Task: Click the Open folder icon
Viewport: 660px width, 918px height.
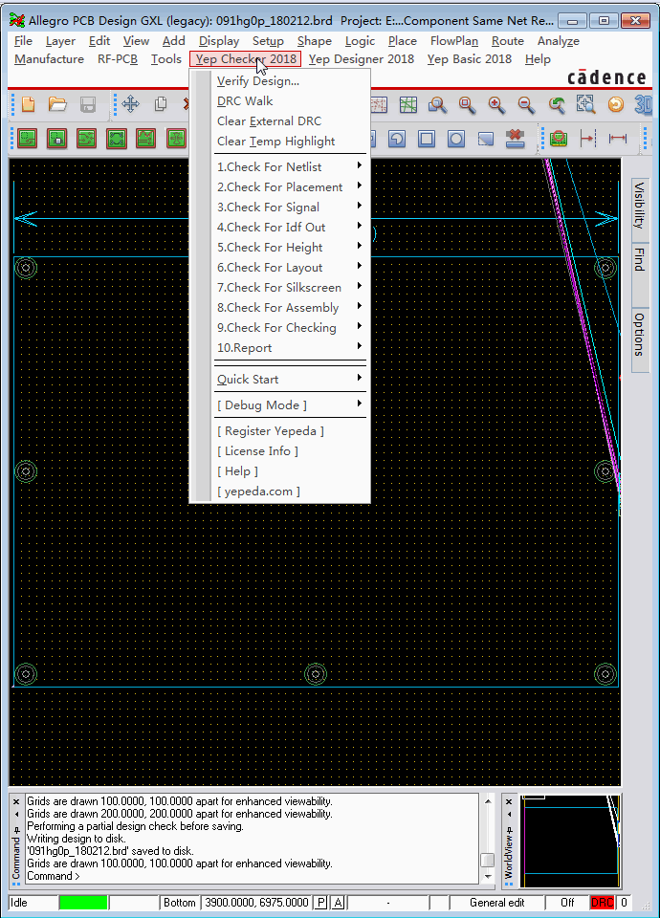Action: tap(57, 105)
